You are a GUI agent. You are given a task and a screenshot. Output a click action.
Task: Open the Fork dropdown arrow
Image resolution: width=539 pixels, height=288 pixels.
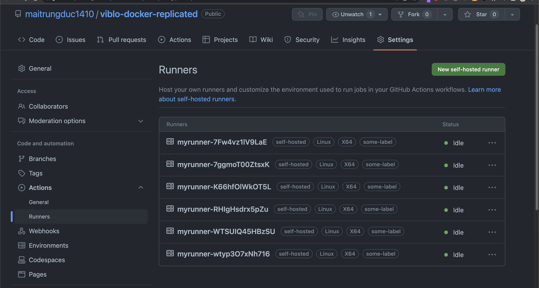[x=445, y=14]
